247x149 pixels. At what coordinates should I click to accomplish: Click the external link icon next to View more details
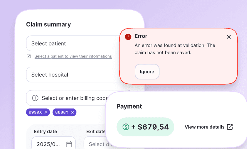pos(230,127)
